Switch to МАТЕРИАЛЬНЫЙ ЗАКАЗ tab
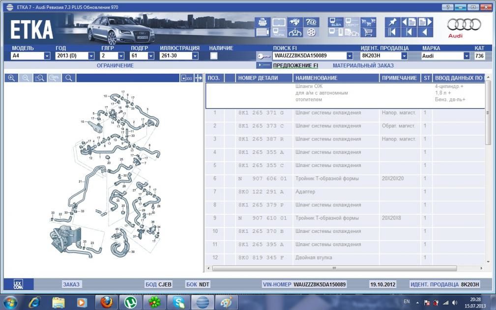The image size is (496, 310). 363,65
